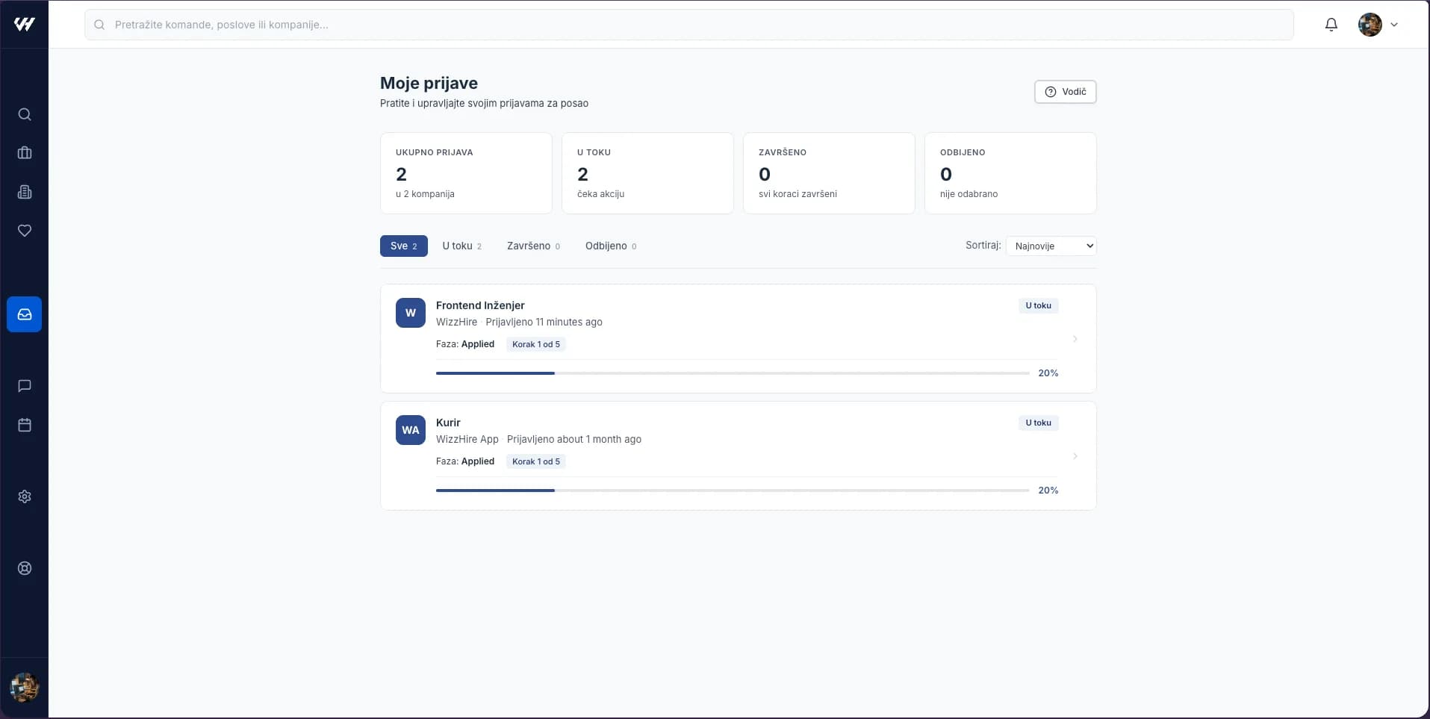
Task: Open Kurir application chevron
Action: pyautogui.click(x=1075, y=456)
